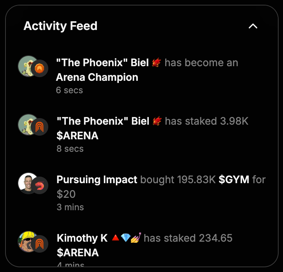Open $ARENA token in the 3.98K stake entry

[x=78, y=136]
